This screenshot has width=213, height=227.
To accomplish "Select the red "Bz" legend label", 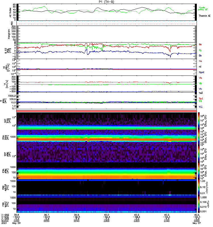I will click(x=200, y=44).
